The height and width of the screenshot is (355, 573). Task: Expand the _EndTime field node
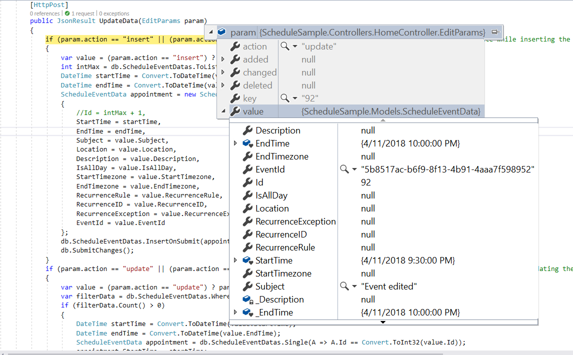[x=235, y=312]
